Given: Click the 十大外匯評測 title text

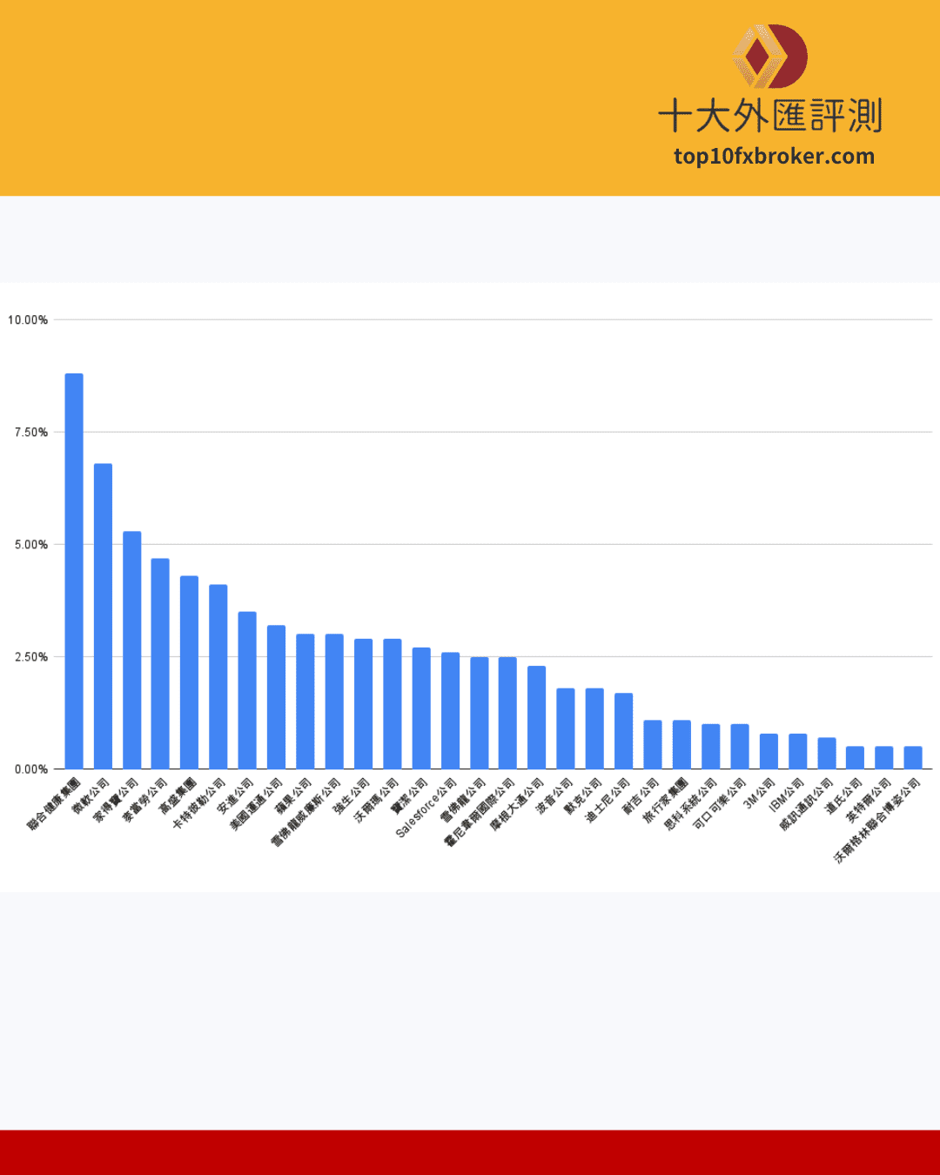Looking at the screenshot, I should click(x=770, y=116).
